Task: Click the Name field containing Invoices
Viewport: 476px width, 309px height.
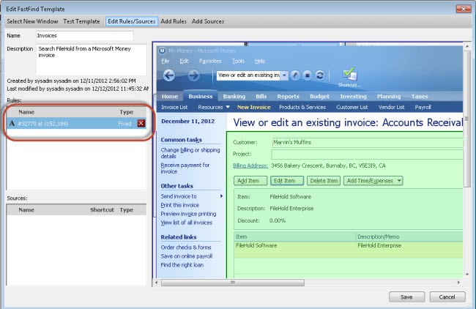Action: click(x=84, y=36)
